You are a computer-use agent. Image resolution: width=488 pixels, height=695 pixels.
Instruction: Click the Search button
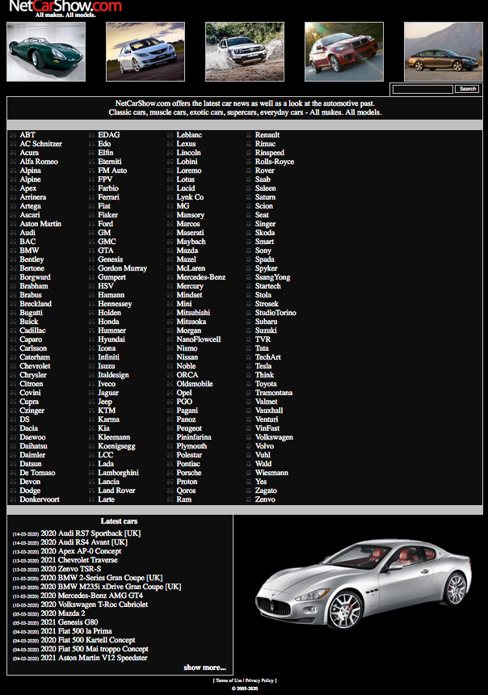point(467,89)
